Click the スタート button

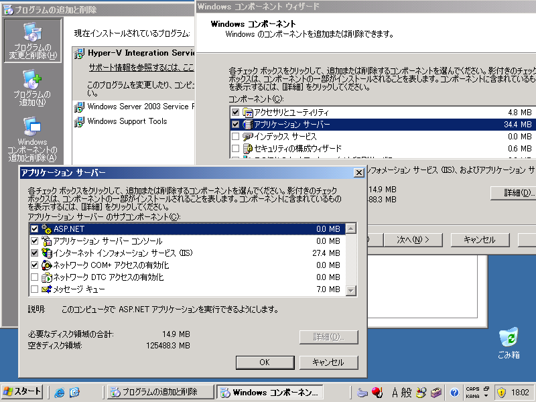click(22, 392)
